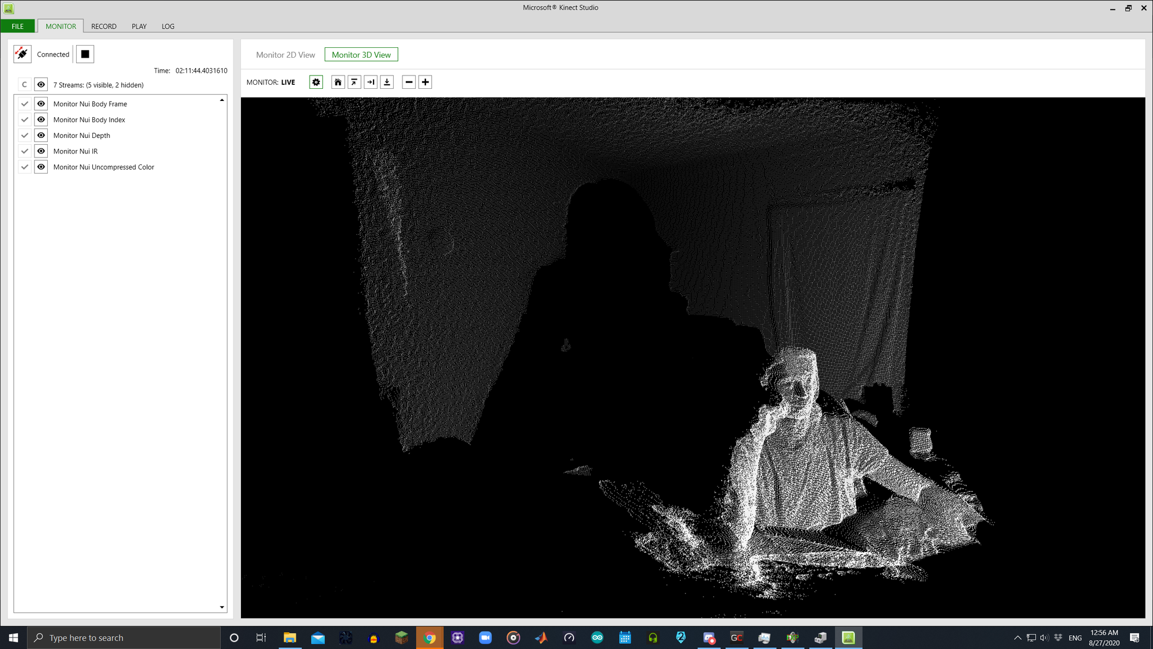1153x649 pixels.
Task: Uncheck Monitor Nui Uncompressed Color stream
Action: click(x=24, y=167)
